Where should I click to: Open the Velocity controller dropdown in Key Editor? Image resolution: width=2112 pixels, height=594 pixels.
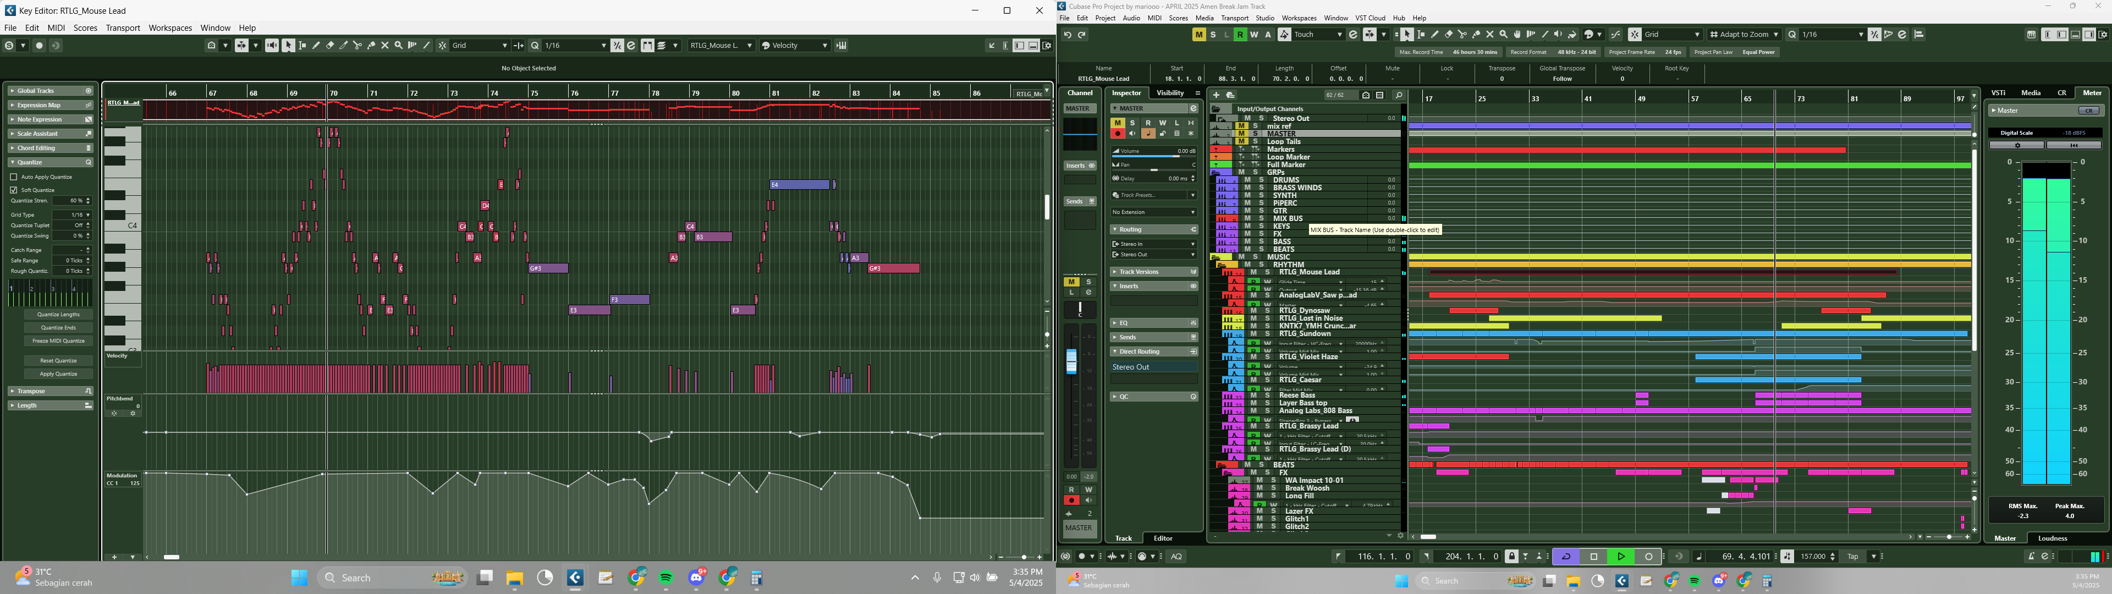coord(794,45)
